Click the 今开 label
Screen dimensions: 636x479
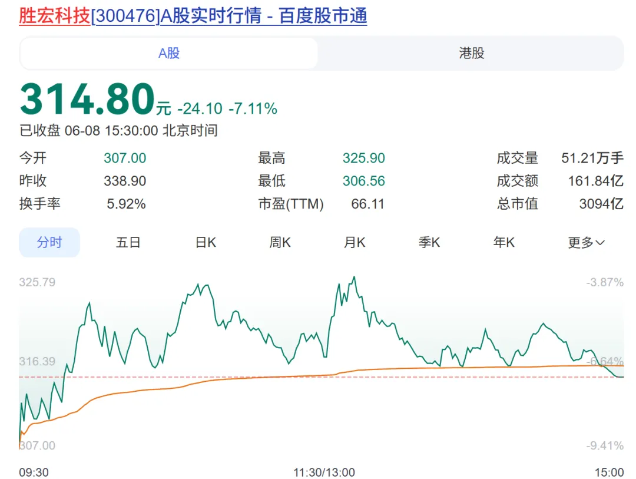[33, 158]
